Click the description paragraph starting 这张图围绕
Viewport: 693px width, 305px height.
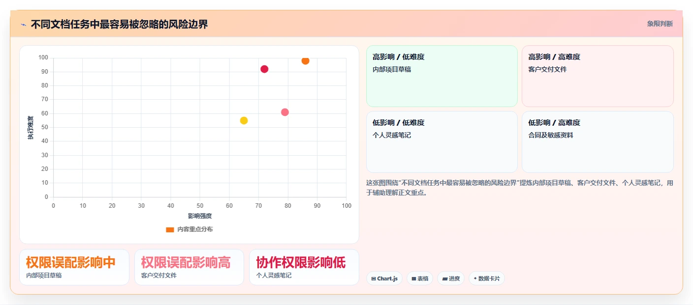[x=520, y=188]
